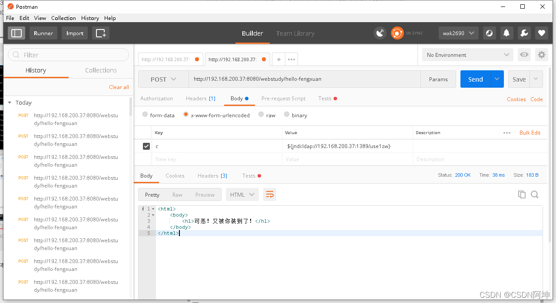Click the Params button
Screen dimensions: 556x303
tap(438, 79)
